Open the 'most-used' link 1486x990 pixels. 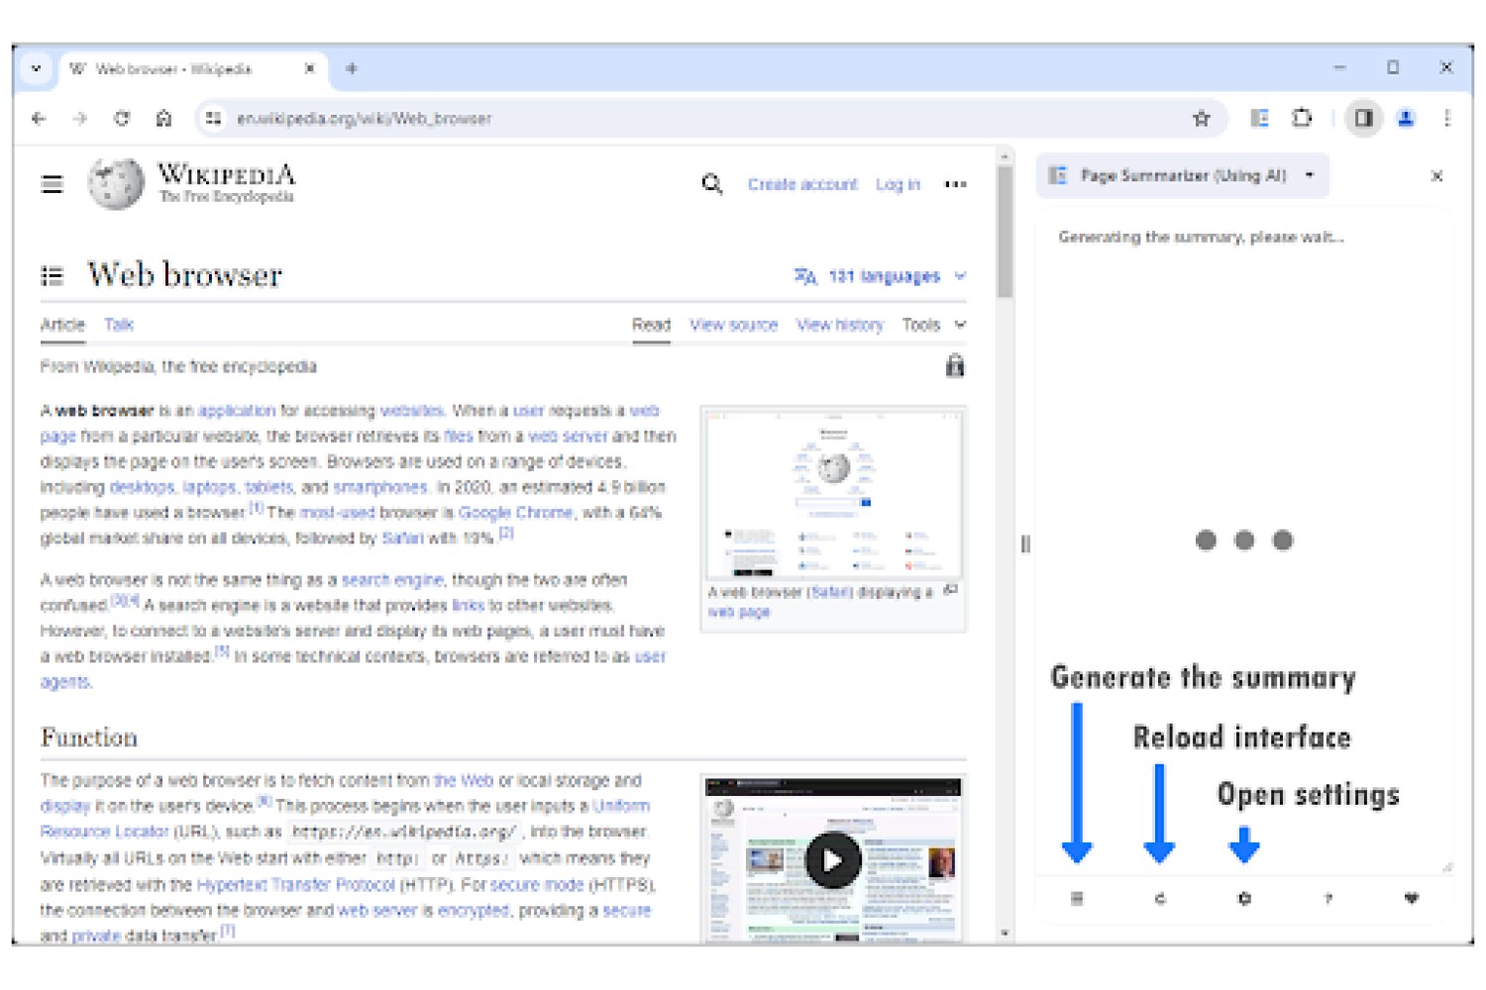pos(337,513)
